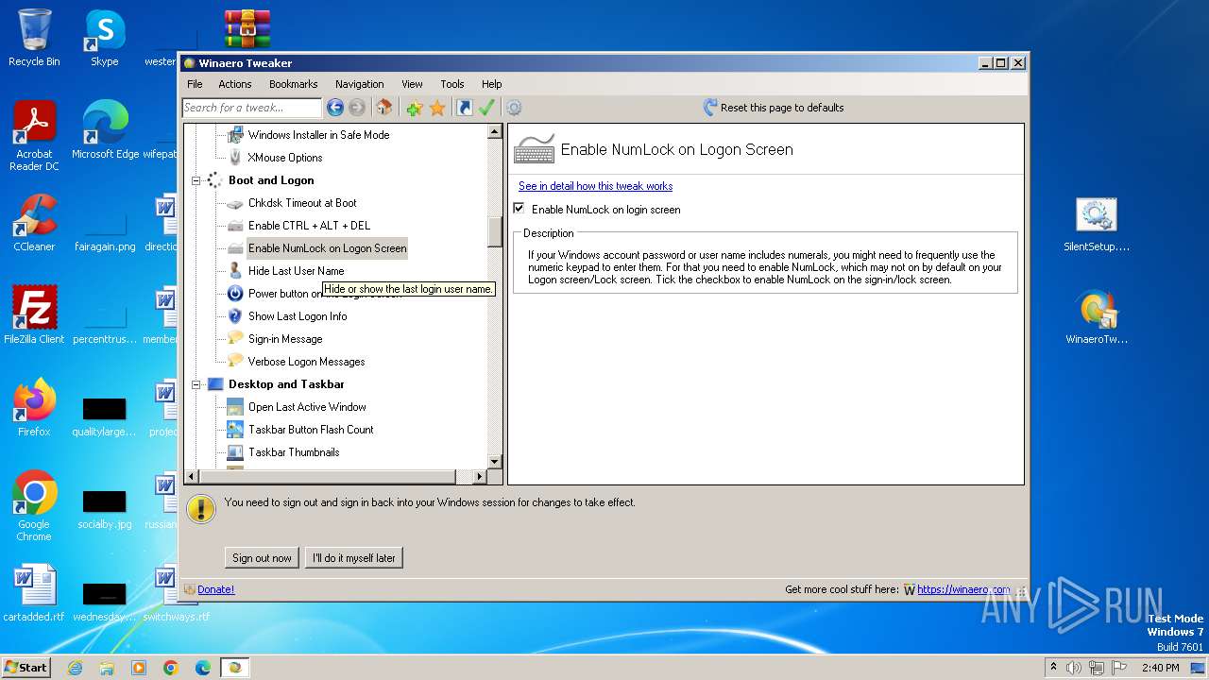Select Open Last Active Window item
This screenshot has height=680, width=1209.
(307, 407)
